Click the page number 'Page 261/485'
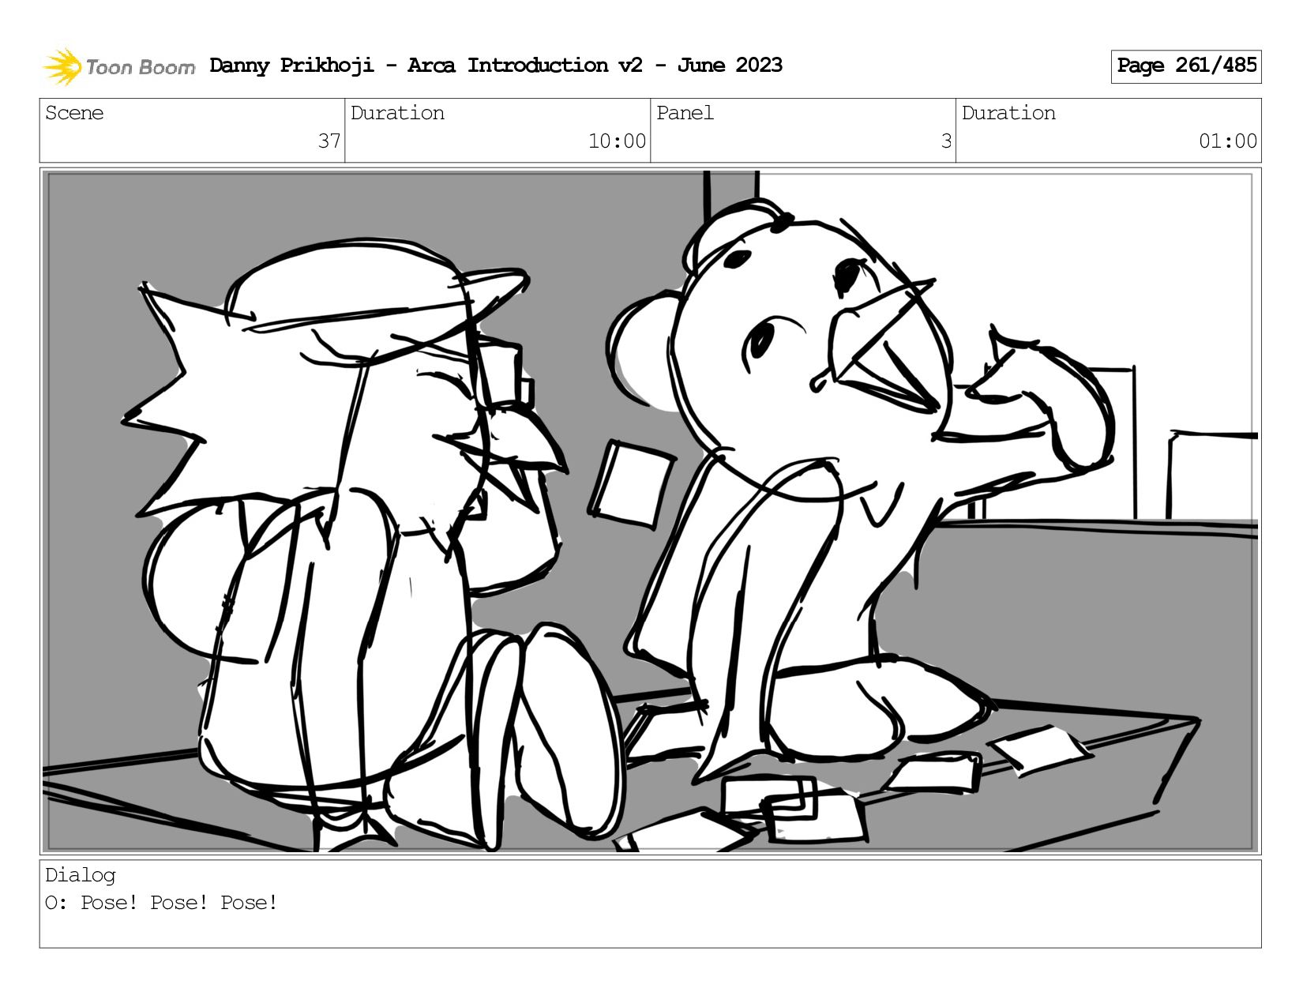The width and height of the screenshot is (1303, 1007). (1186, 66)
